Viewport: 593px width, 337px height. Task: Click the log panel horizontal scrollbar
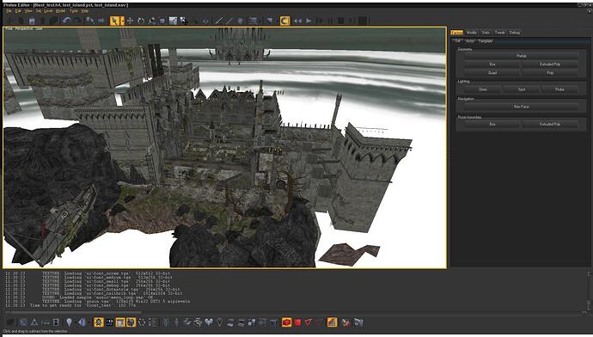click(x=76, y=313)
